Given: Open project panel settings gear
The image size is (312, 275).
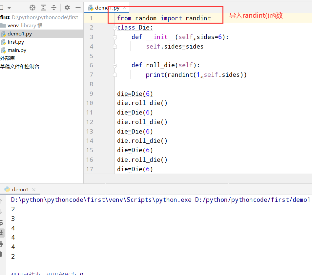Looking at the screenshot, I should point(67,8).
